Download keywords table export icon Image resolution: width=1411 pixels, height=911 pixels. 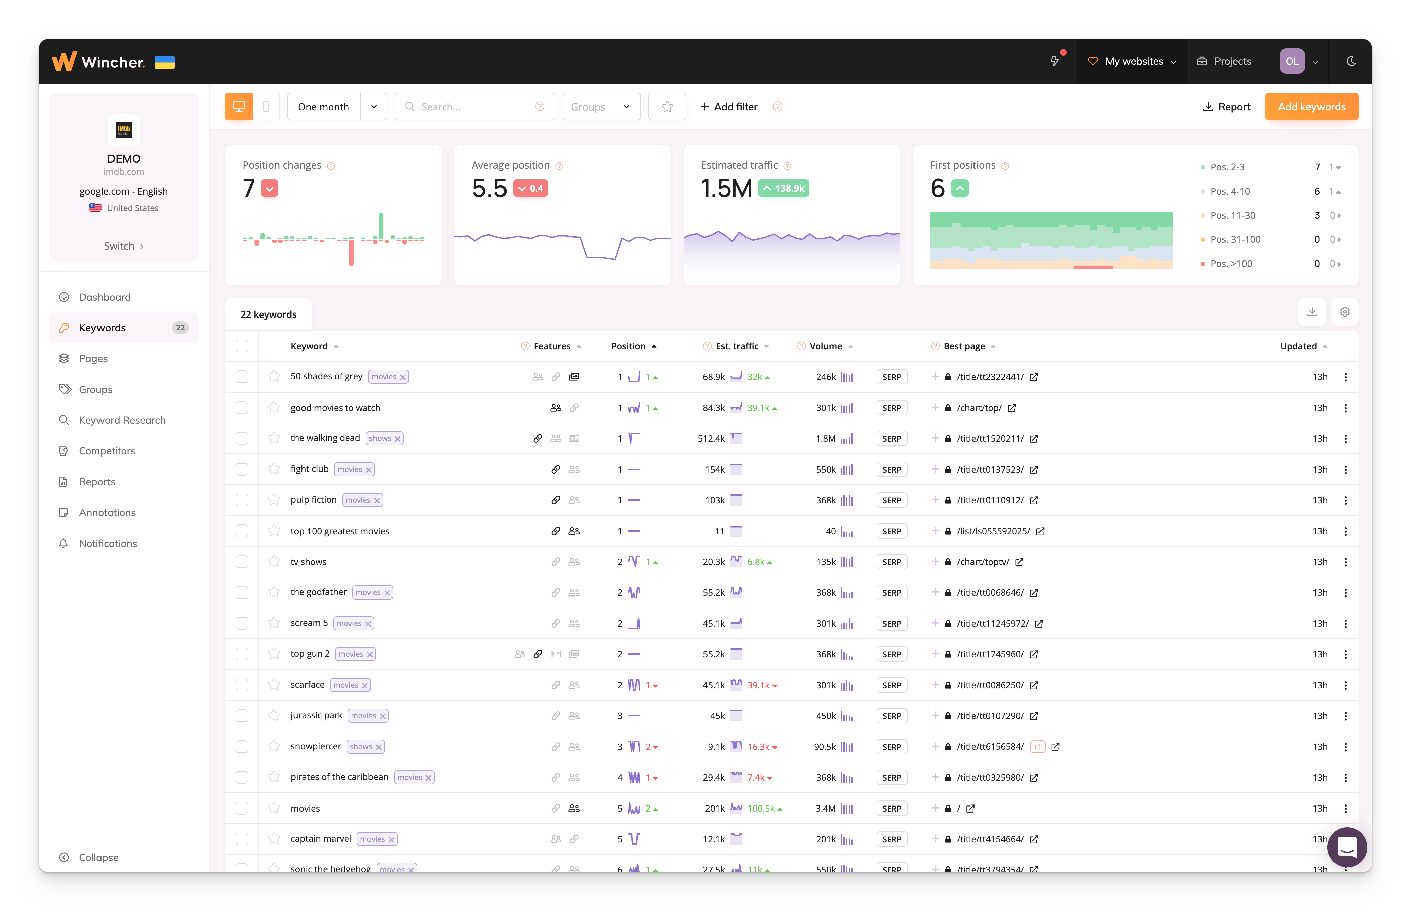(x=1312, y=312)
